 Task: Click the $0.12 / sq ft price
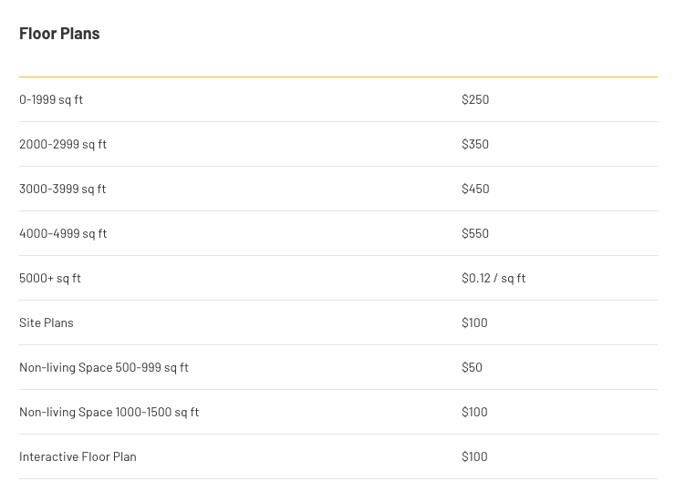tap(494, 278)
